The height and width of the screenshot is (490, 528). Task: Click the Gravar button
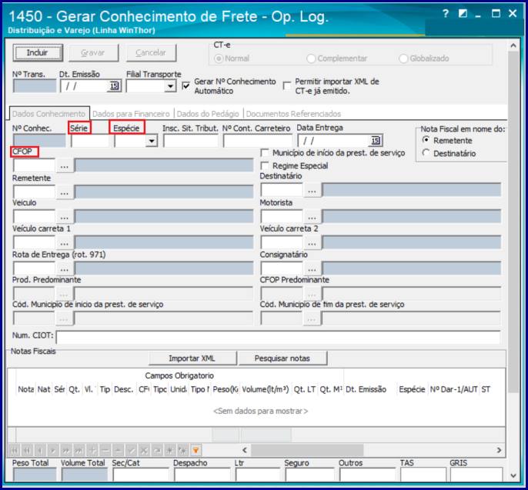click(x=93, y=53)
